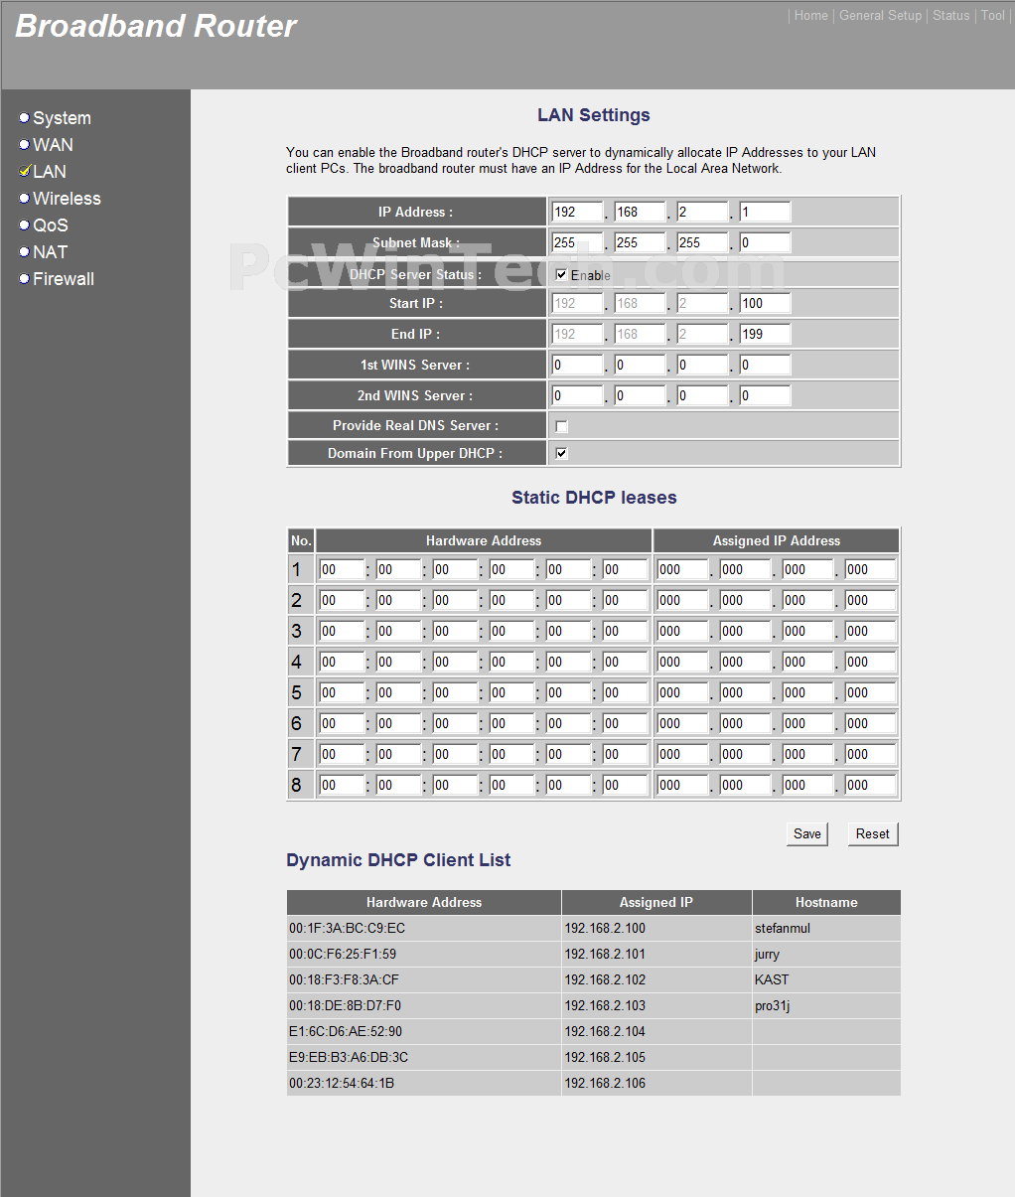Click hostname pro31j
Screen dimensions: 1015x1197
tap(773, 1005)
